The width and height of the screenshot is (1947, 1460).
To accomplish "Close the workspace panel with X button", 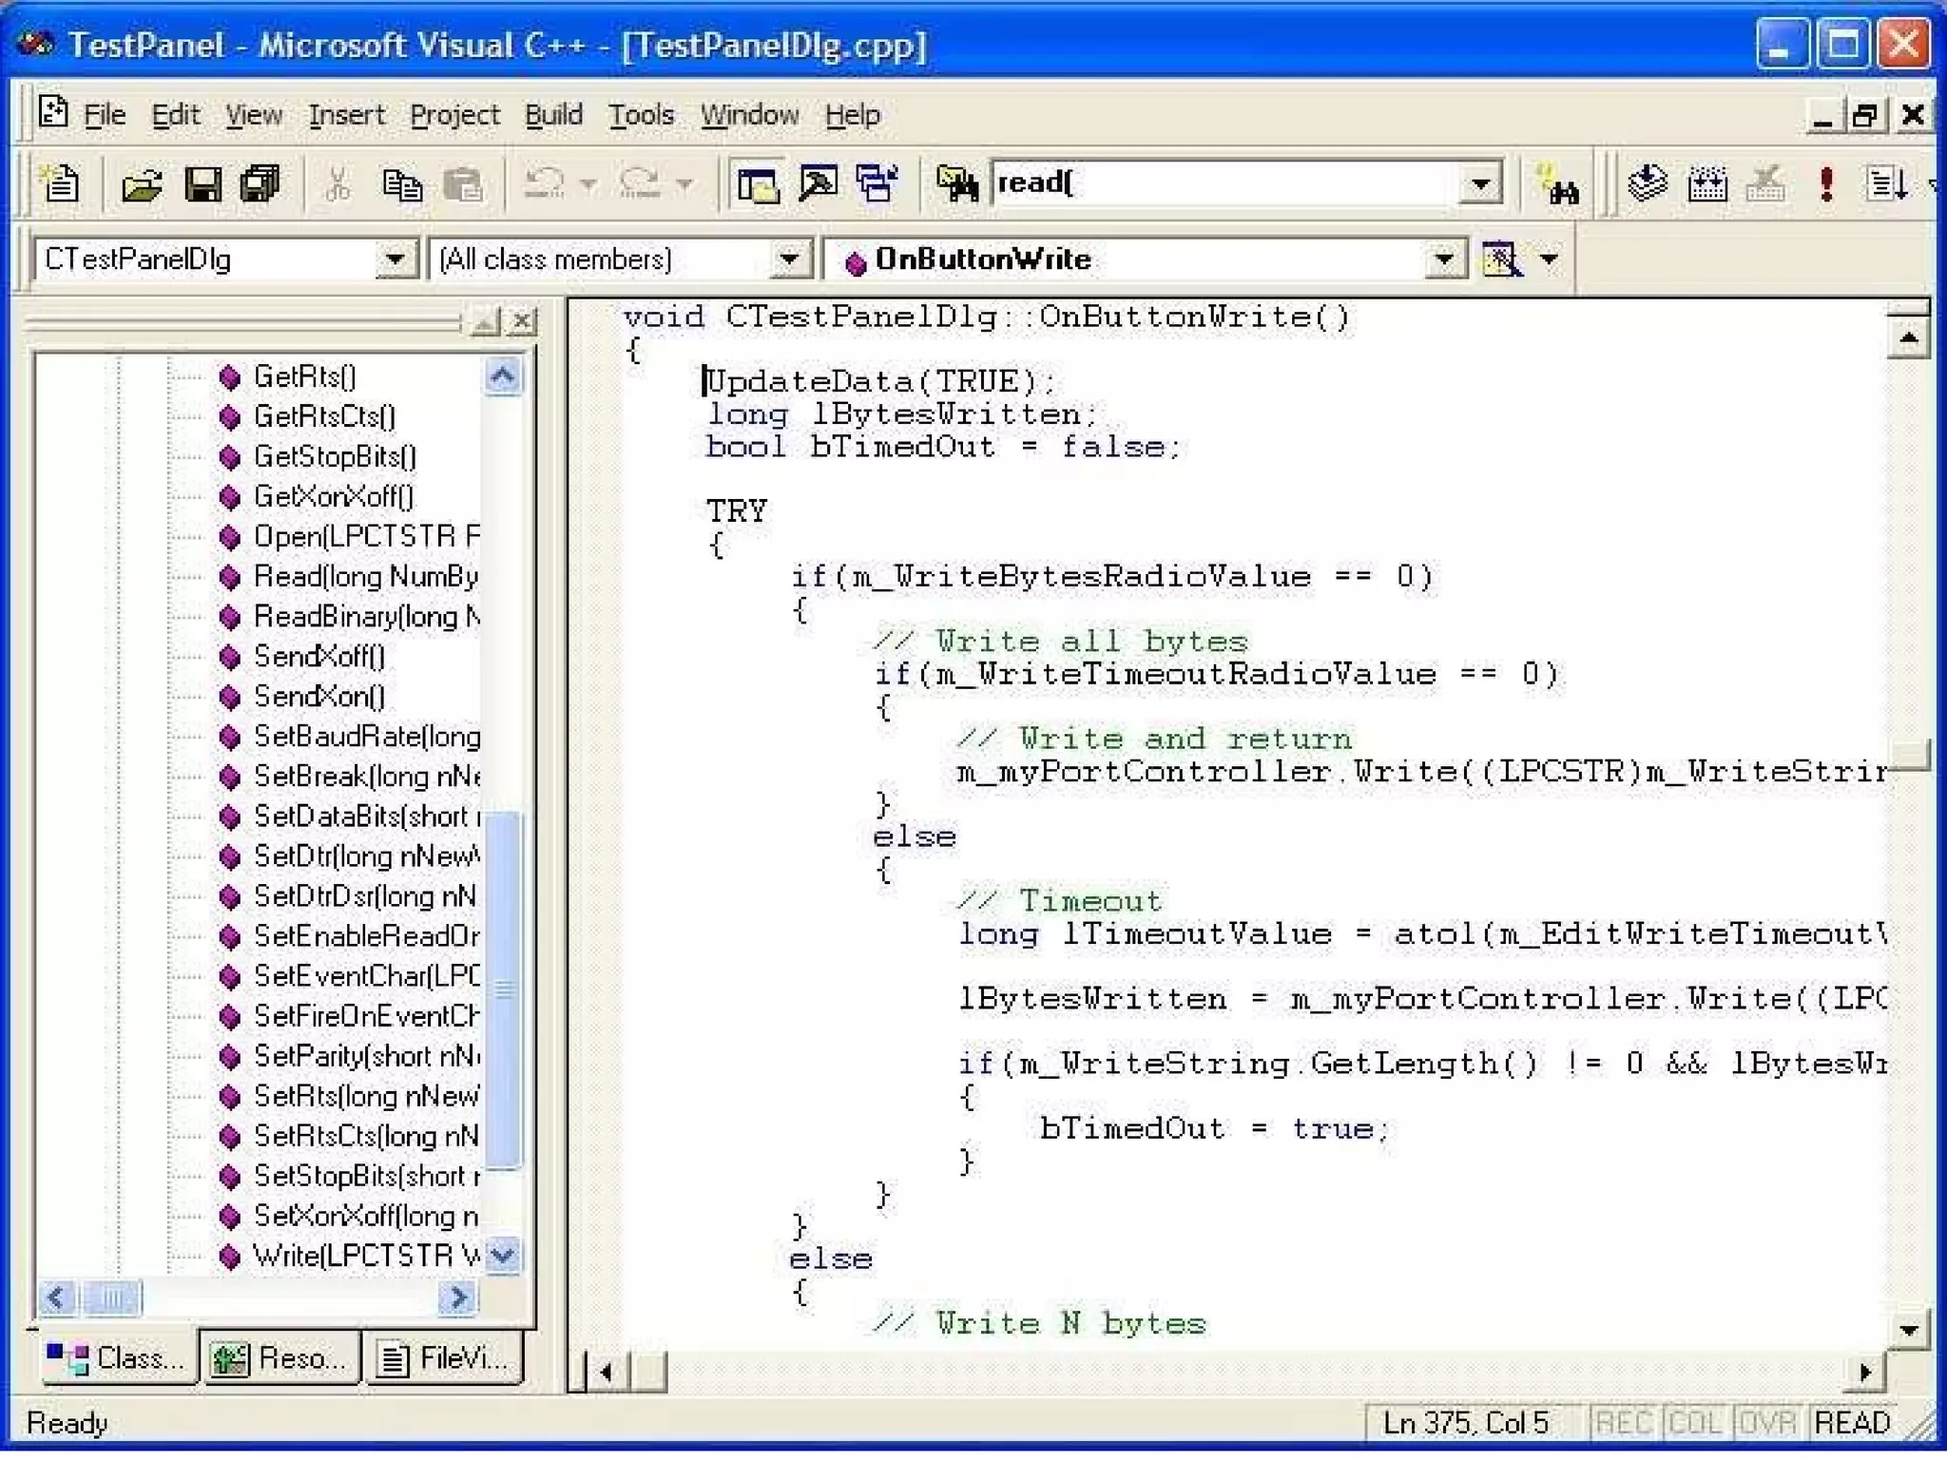I will (522, 321).
